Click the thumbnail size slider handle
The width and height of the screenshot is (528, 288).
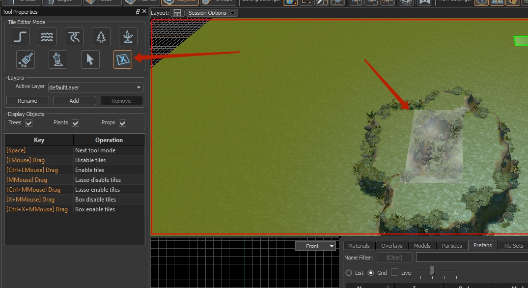pyautogui.click(x=432, y=270)
